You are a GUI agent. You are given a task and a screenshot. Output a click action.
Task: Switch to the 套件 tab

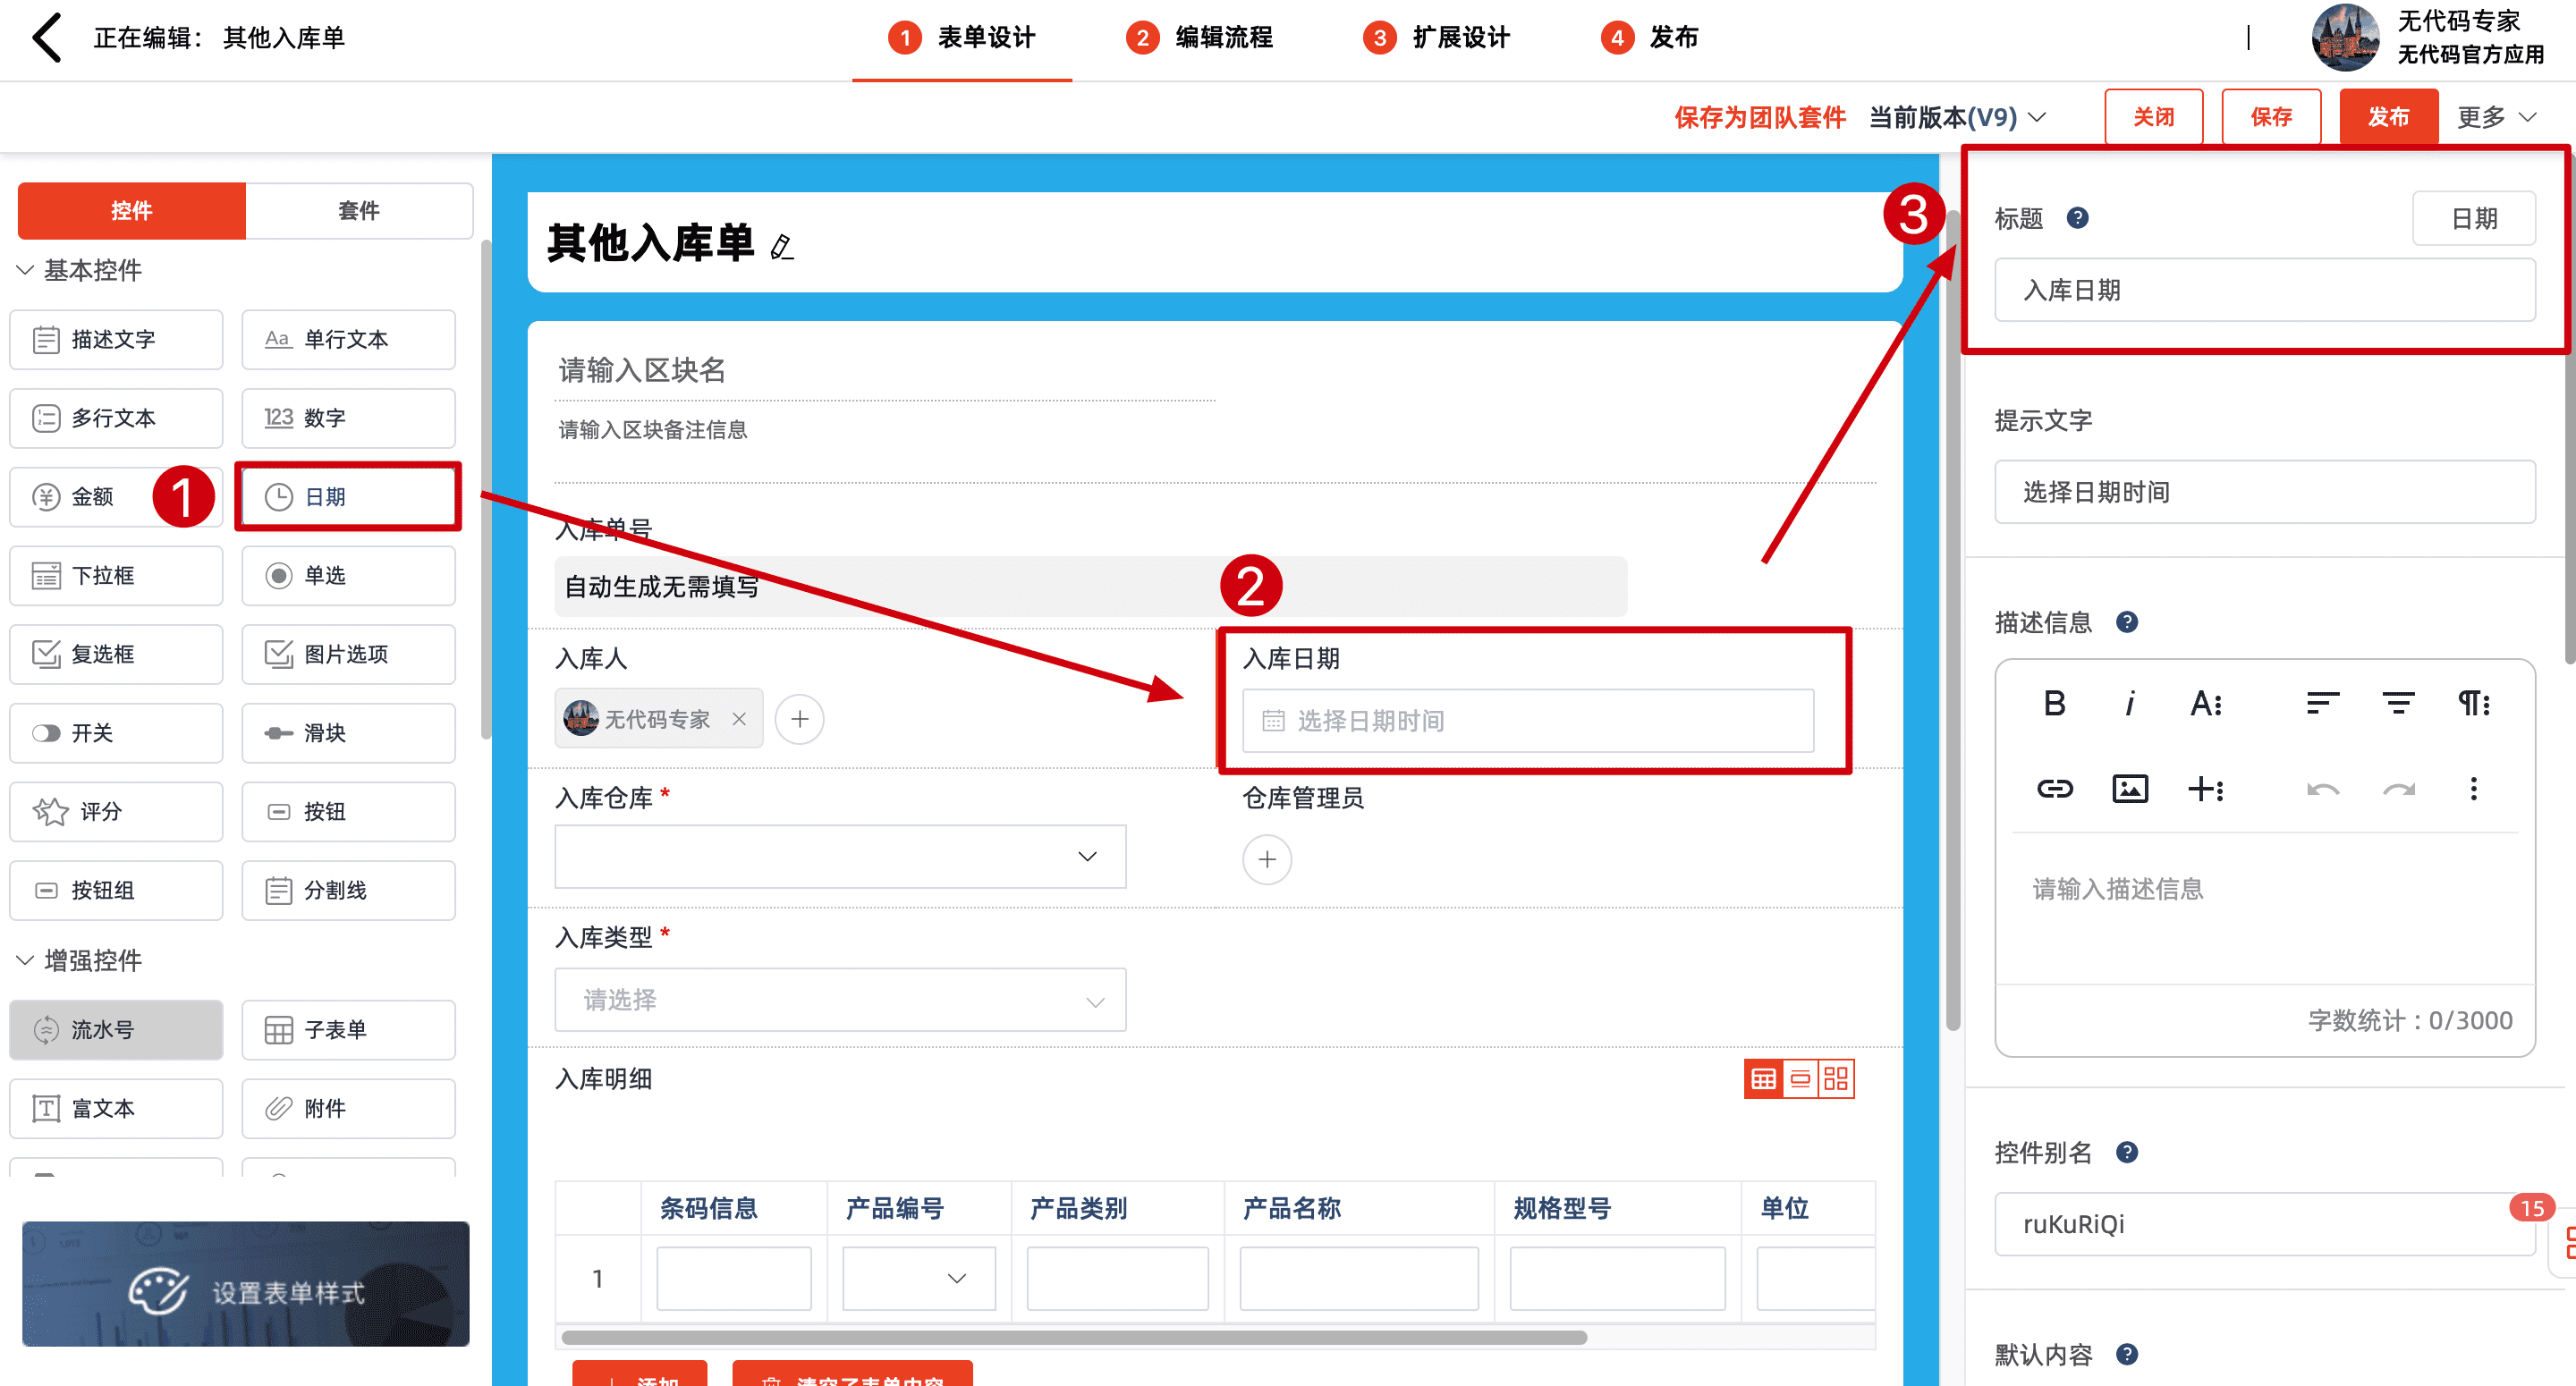pyautogui.click(x=359, y=211)
